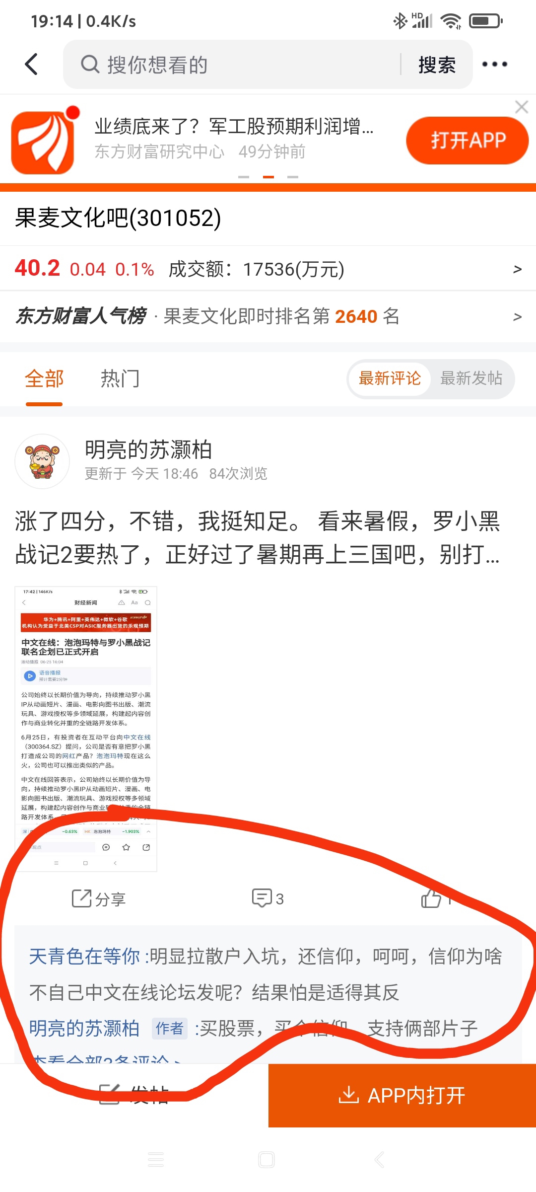The width and height of the screenshot is (536, 1192).
Task: Open the comments icon showing 3
Action: click(x=262, y=898)
